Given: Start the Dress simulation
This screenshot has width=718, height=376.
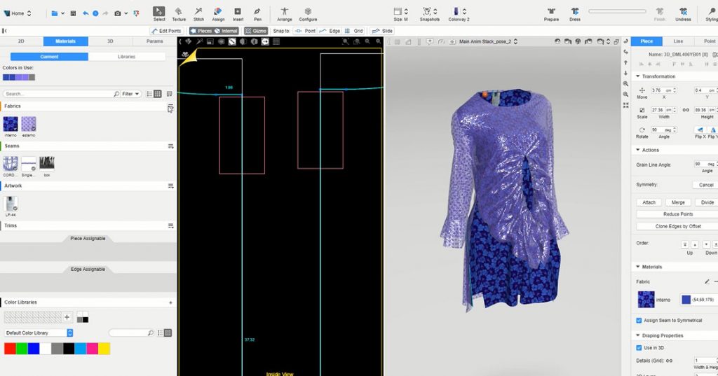Looking at the screenshot, I should click(x=575, y=14).
